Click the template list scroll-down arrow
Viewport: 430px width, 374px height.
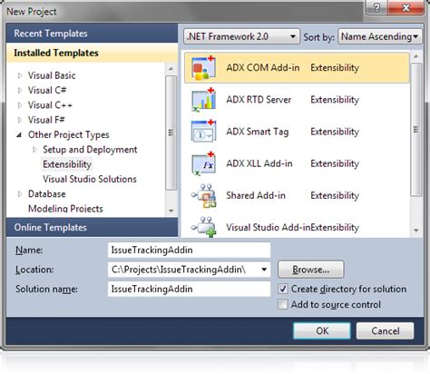point(416,231)
